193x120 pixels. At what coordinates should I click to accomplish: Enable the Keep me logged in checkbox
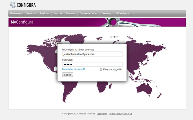101,70
